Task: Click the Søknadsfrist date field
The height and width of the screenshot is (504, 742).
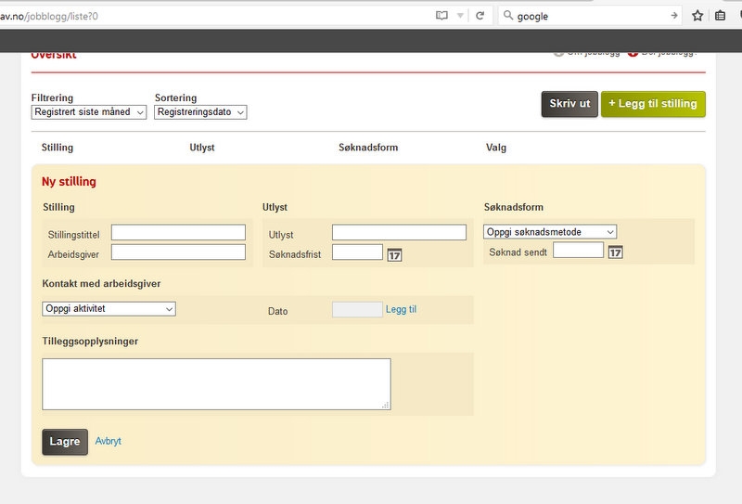Action: click(357, 252)
